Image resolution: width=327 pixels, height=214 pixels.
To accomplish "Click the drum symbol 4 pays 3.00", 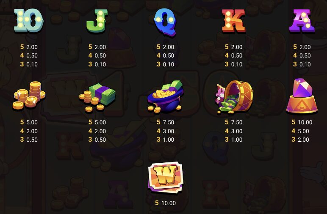I will (x=233, y=131).
